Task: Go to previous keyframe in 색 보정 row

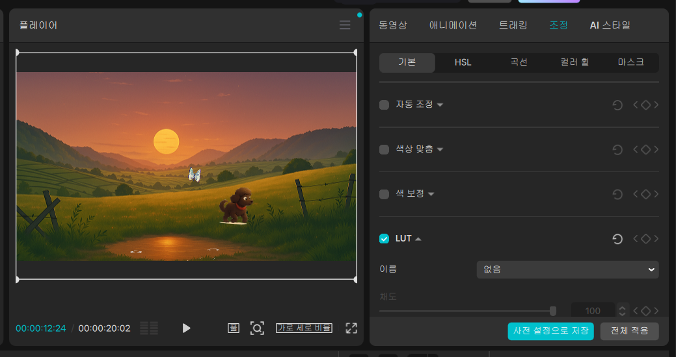Action: [x=635, y=195]
